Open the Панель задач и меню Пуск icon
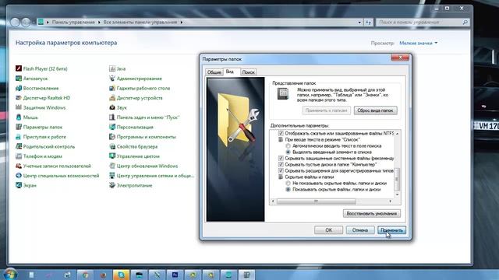The image size is (499, 280). click(112, 117)
